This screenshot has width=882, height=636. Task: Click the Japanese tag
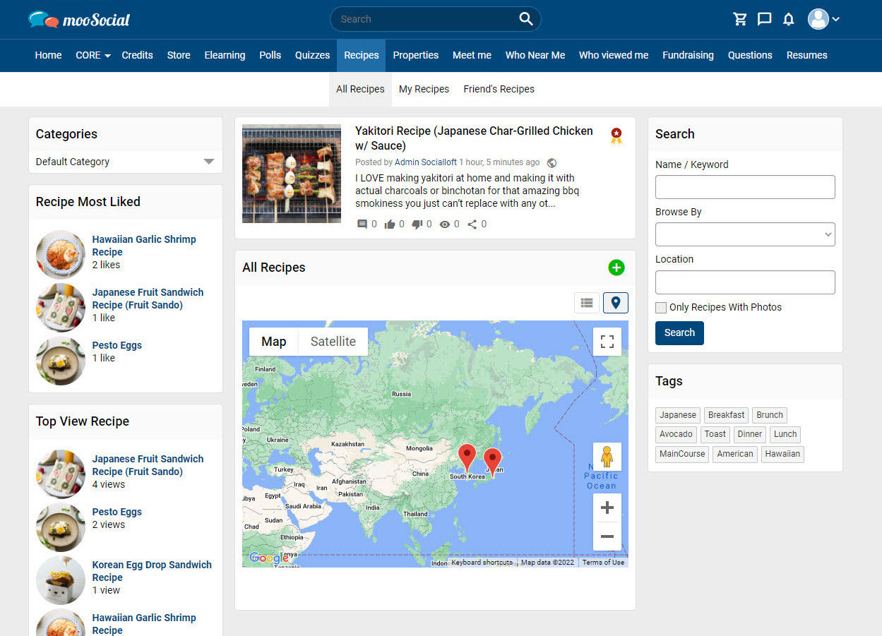click(x=678, y=415)
